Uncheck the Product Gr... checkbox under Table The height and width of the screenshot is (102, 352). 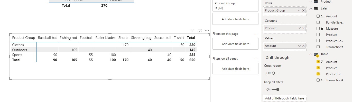(x=318, y=74)
